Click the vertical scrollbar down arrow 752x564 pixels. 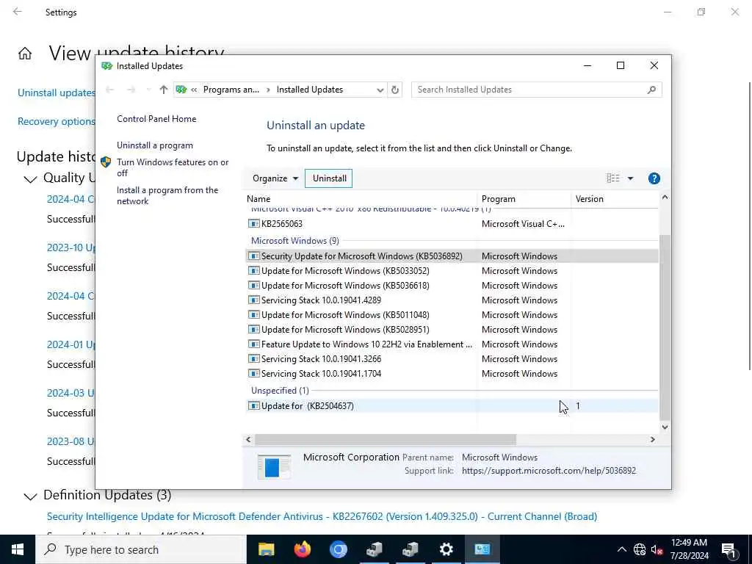665,427
